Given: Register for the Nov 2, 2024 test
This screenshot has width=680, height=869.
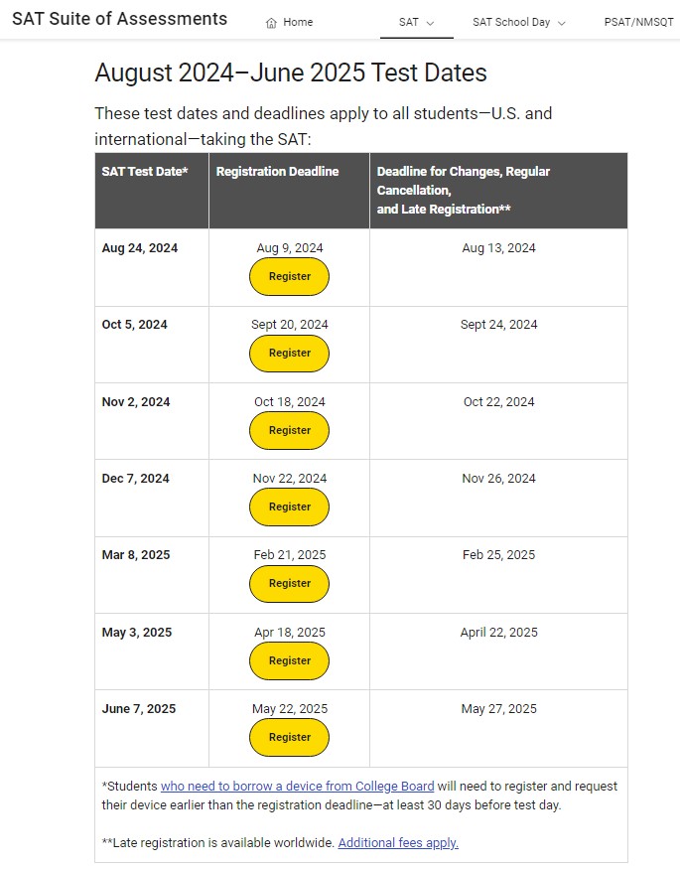Looking at the screenshot, I should click(289, 430).
